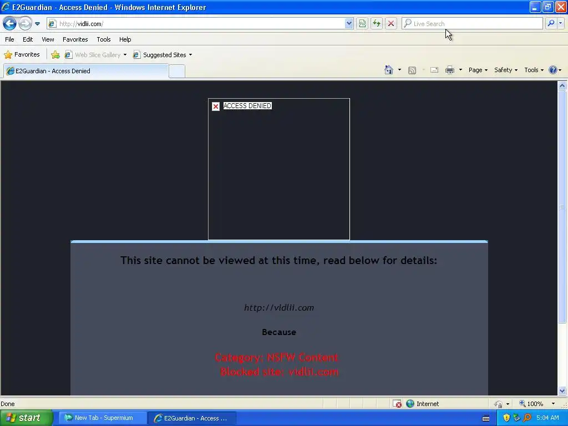Click the E2Guardian taskbar button
Viewport: 568px width, 426px height.
tap(192, 418)
